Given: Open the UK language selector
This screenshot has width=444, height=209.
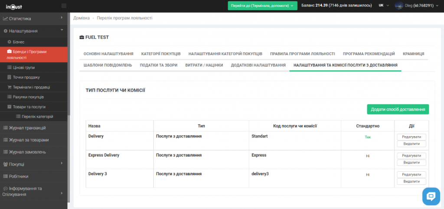Looking at the screenshot, I should pyautogui.click(x=383, y=6).
